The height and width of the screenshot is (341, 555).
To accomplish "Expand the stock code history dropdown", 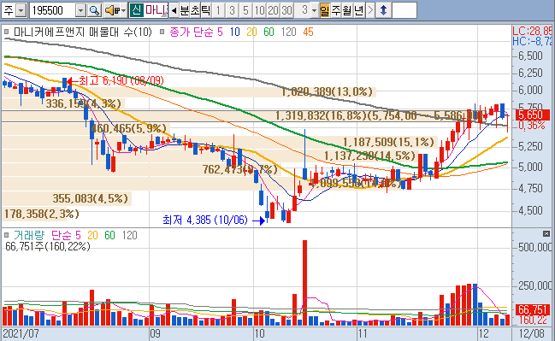I will pyautogui.click(x=81, y=10).
